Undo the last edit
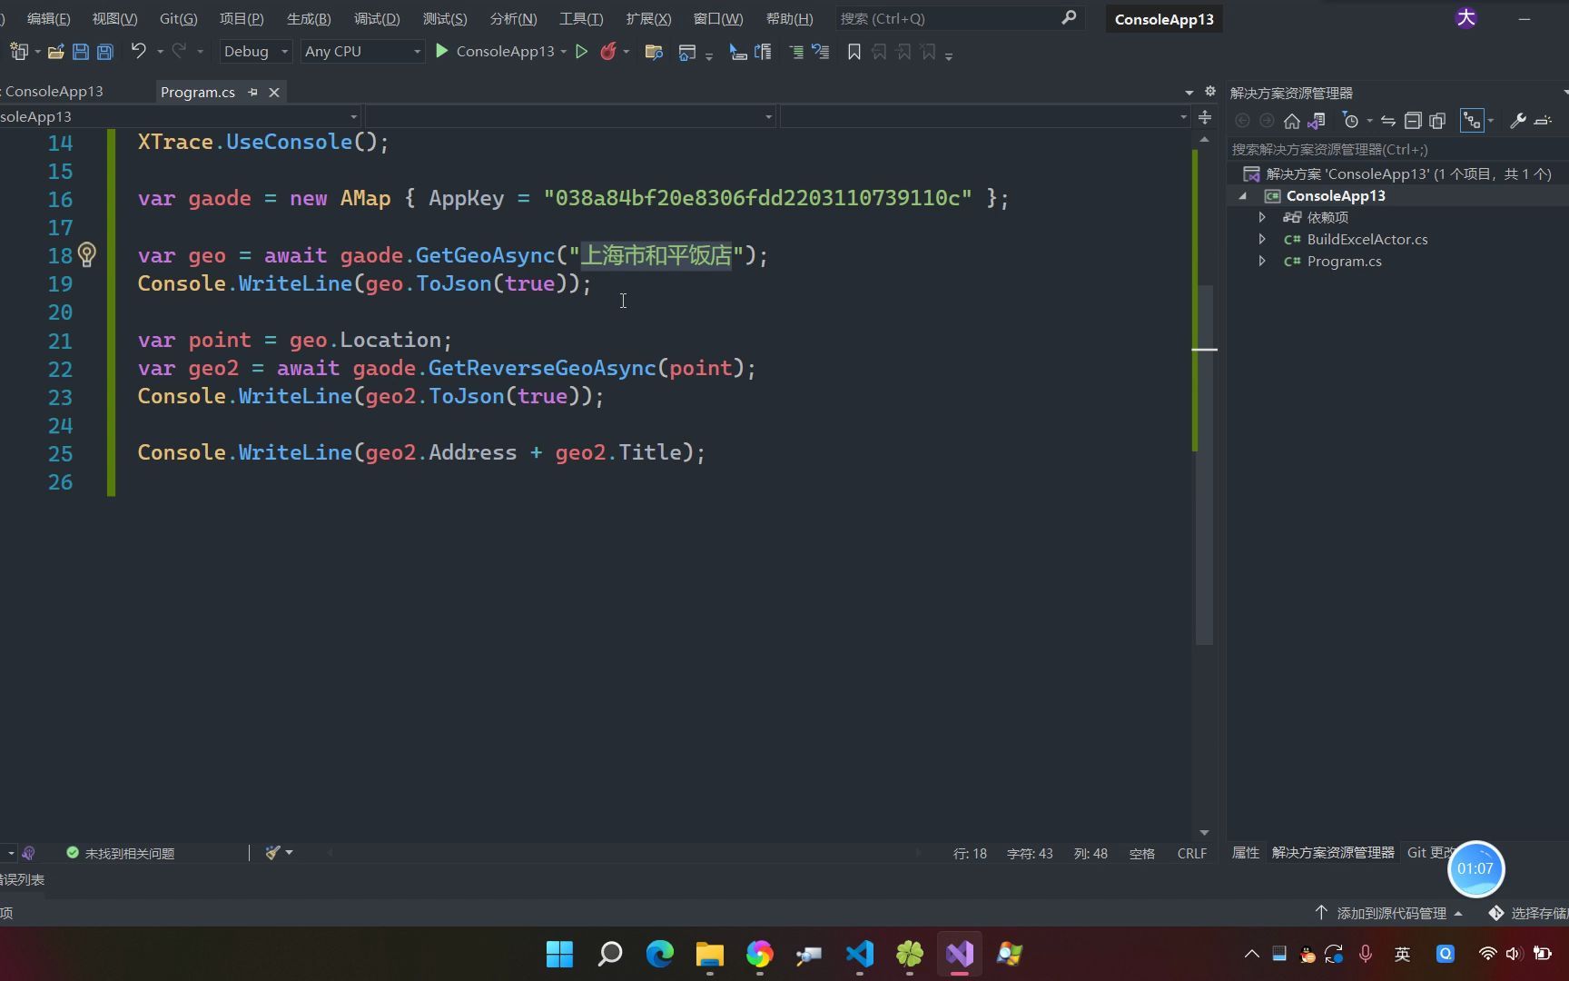 pos(138,51)
